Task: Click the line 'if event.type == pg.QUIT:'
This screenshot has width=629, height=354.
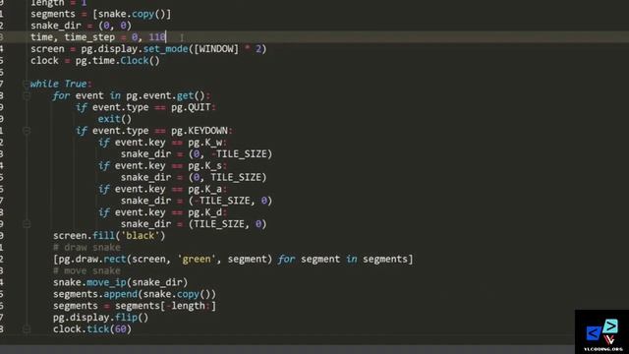Action: [145, 107]
